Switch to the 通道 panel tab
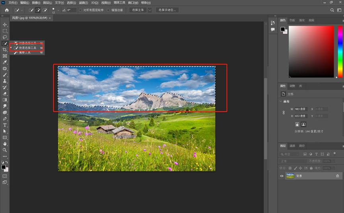 (x=292, y=146)
